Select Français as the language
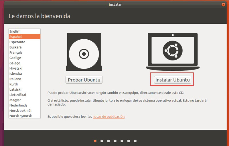229x146 pixels. 25,52
